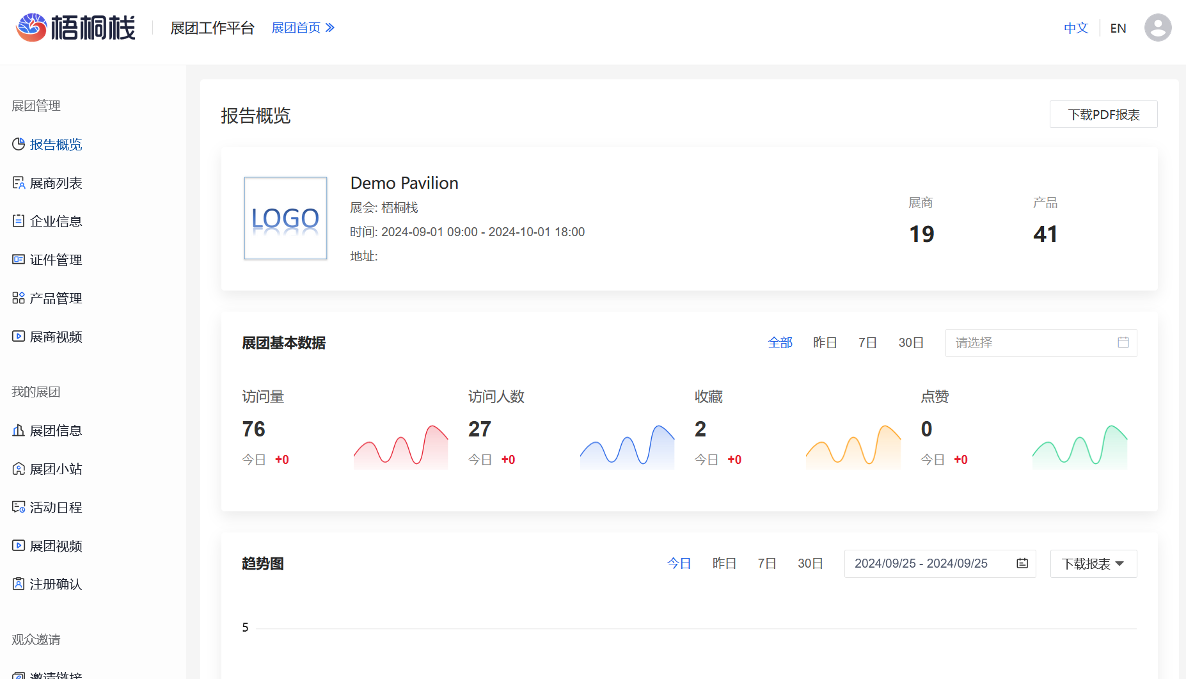This screenshot has width=1186, height=679.
Task: Select 昨日 filter in basic data section
Action: point(825,342)
